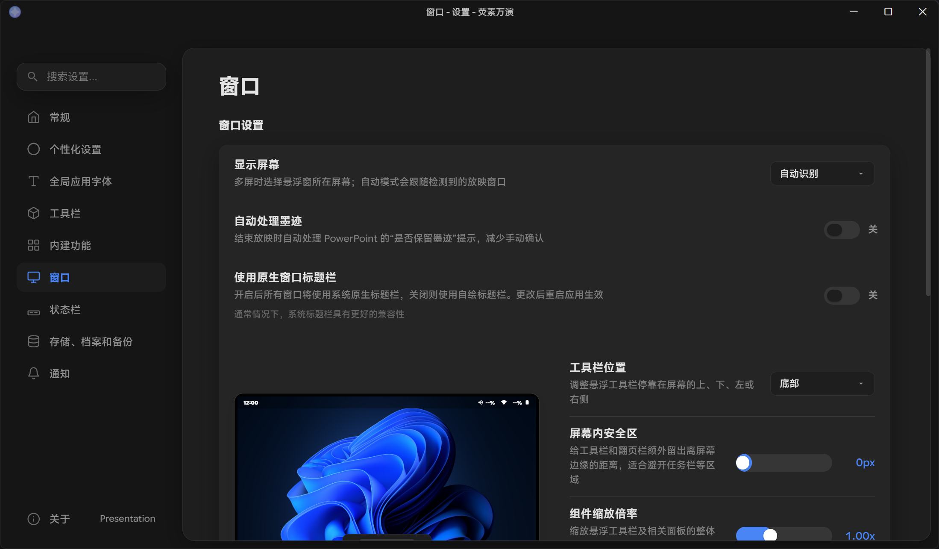Screen dimensions: 939x549
Task: Click the grid icon beside 内建功能
Action: tap(33, 245)
